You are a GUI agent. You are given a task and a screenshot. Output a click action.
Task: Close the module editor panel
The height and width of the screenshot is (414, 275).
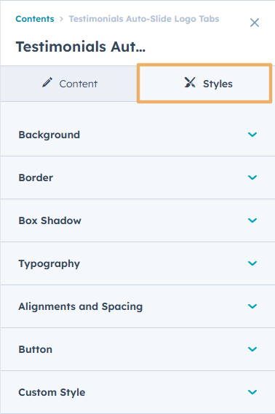click(255, 23)
